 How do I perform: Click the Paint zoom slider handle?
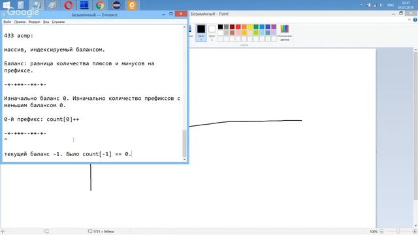(x=398, y=232)
